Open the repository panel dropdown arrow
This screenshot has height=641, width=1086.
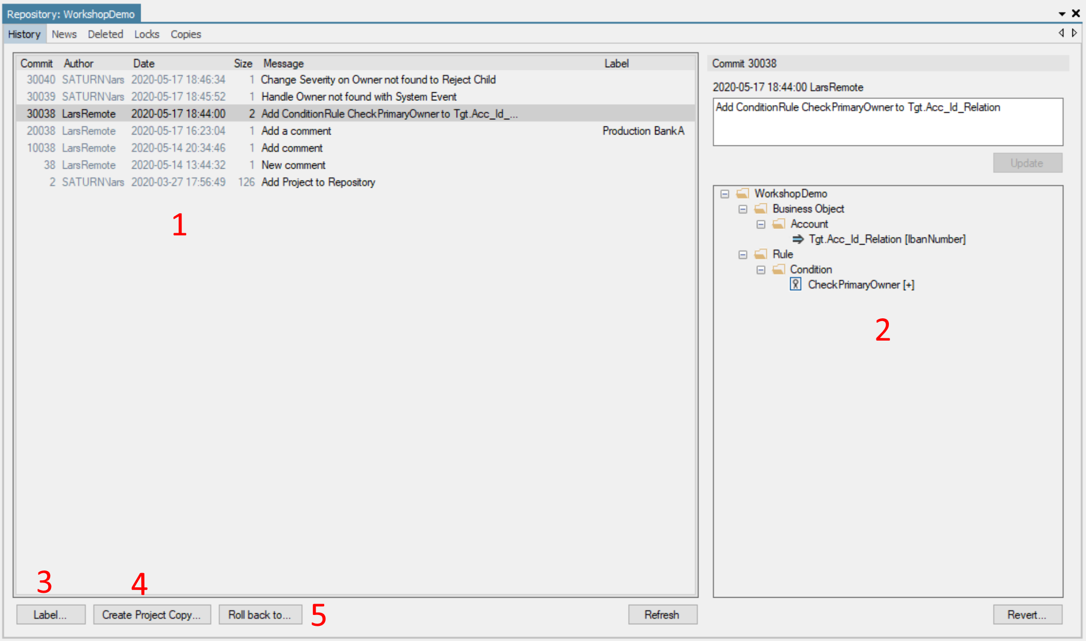[x=1062, y=13]
